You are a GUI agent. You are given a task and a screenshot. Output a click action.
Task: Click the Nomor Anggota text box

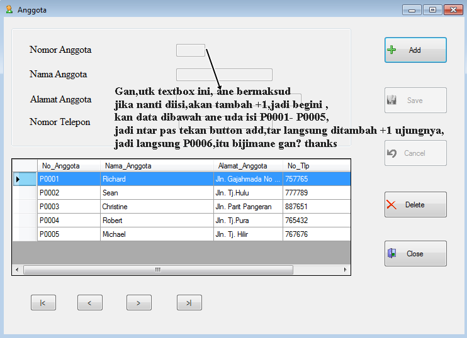coord(190,50)
